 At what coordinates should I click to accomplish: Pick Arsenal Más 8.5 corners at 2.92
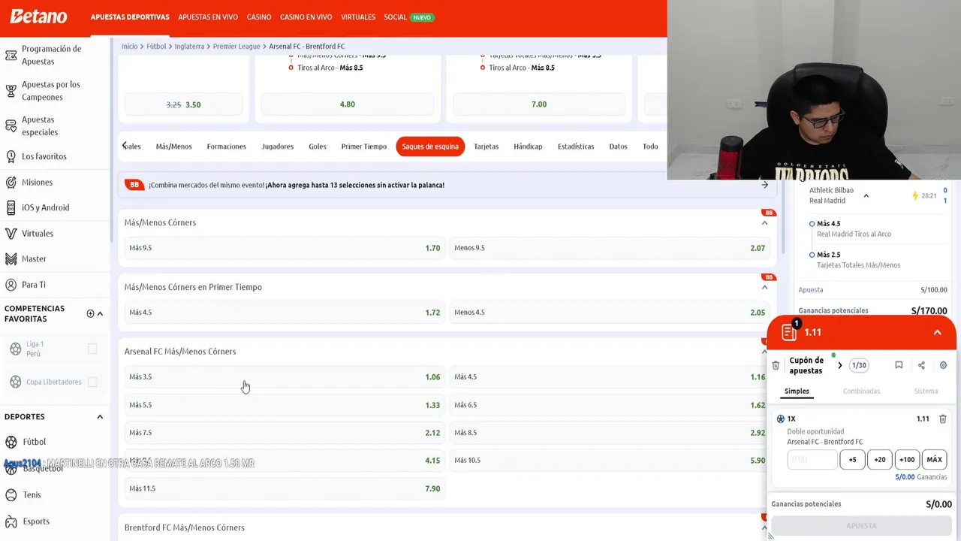pos(610,433)
